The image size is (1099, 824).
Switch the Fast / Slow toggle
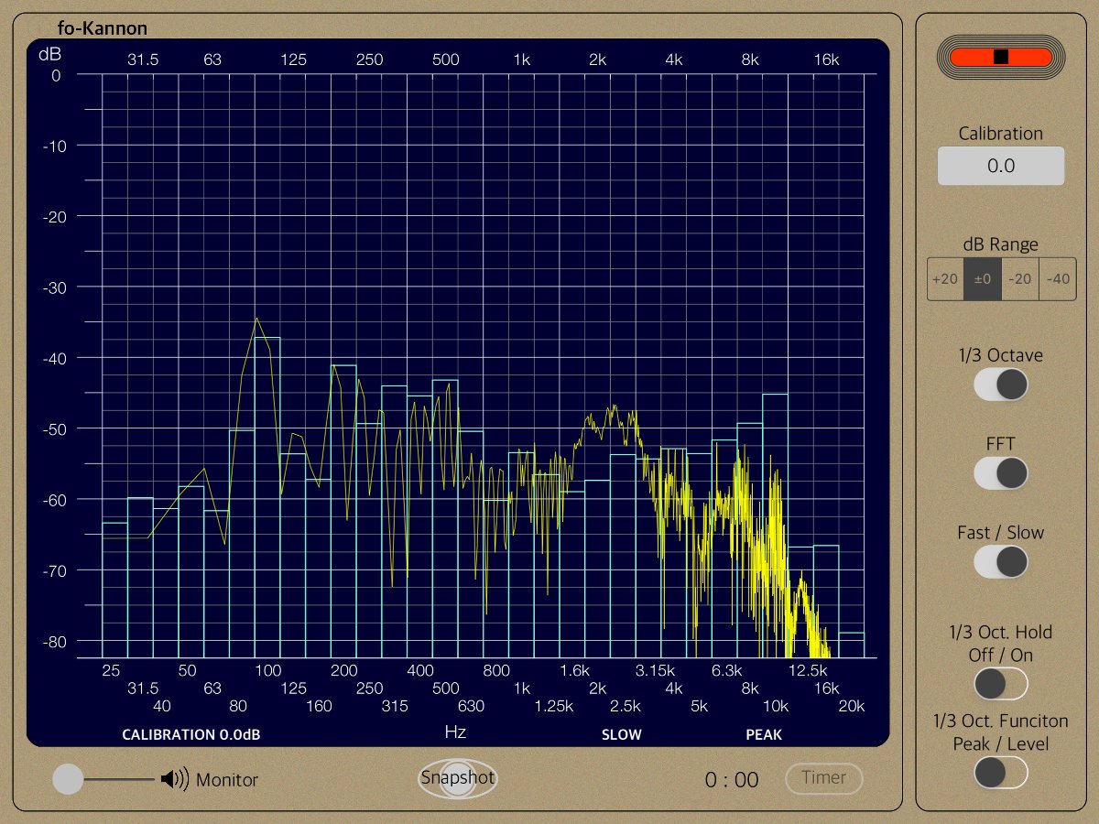(x=1000, y=562)
